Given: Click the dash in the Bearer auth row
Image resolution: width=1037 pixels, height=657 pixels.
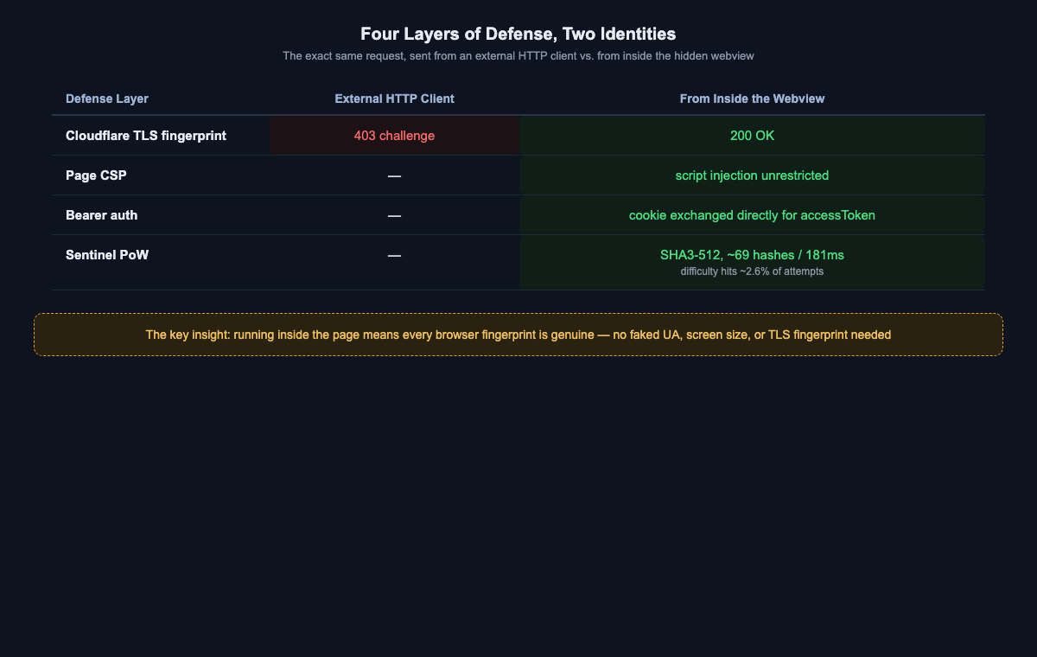Looking at the screenshot, I should [394, 215].
